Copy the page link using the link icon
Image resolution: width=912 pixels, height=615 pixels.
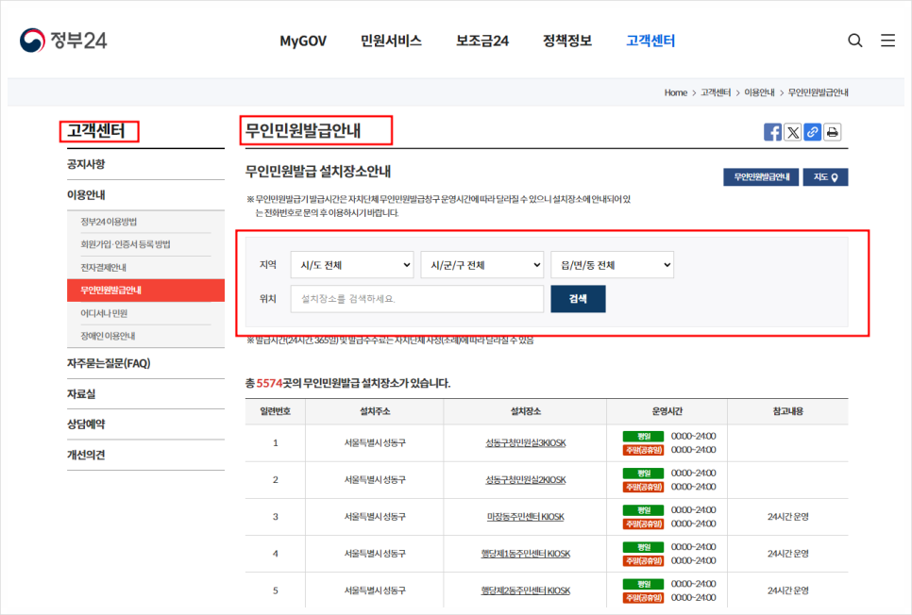(x=812, y=132)
